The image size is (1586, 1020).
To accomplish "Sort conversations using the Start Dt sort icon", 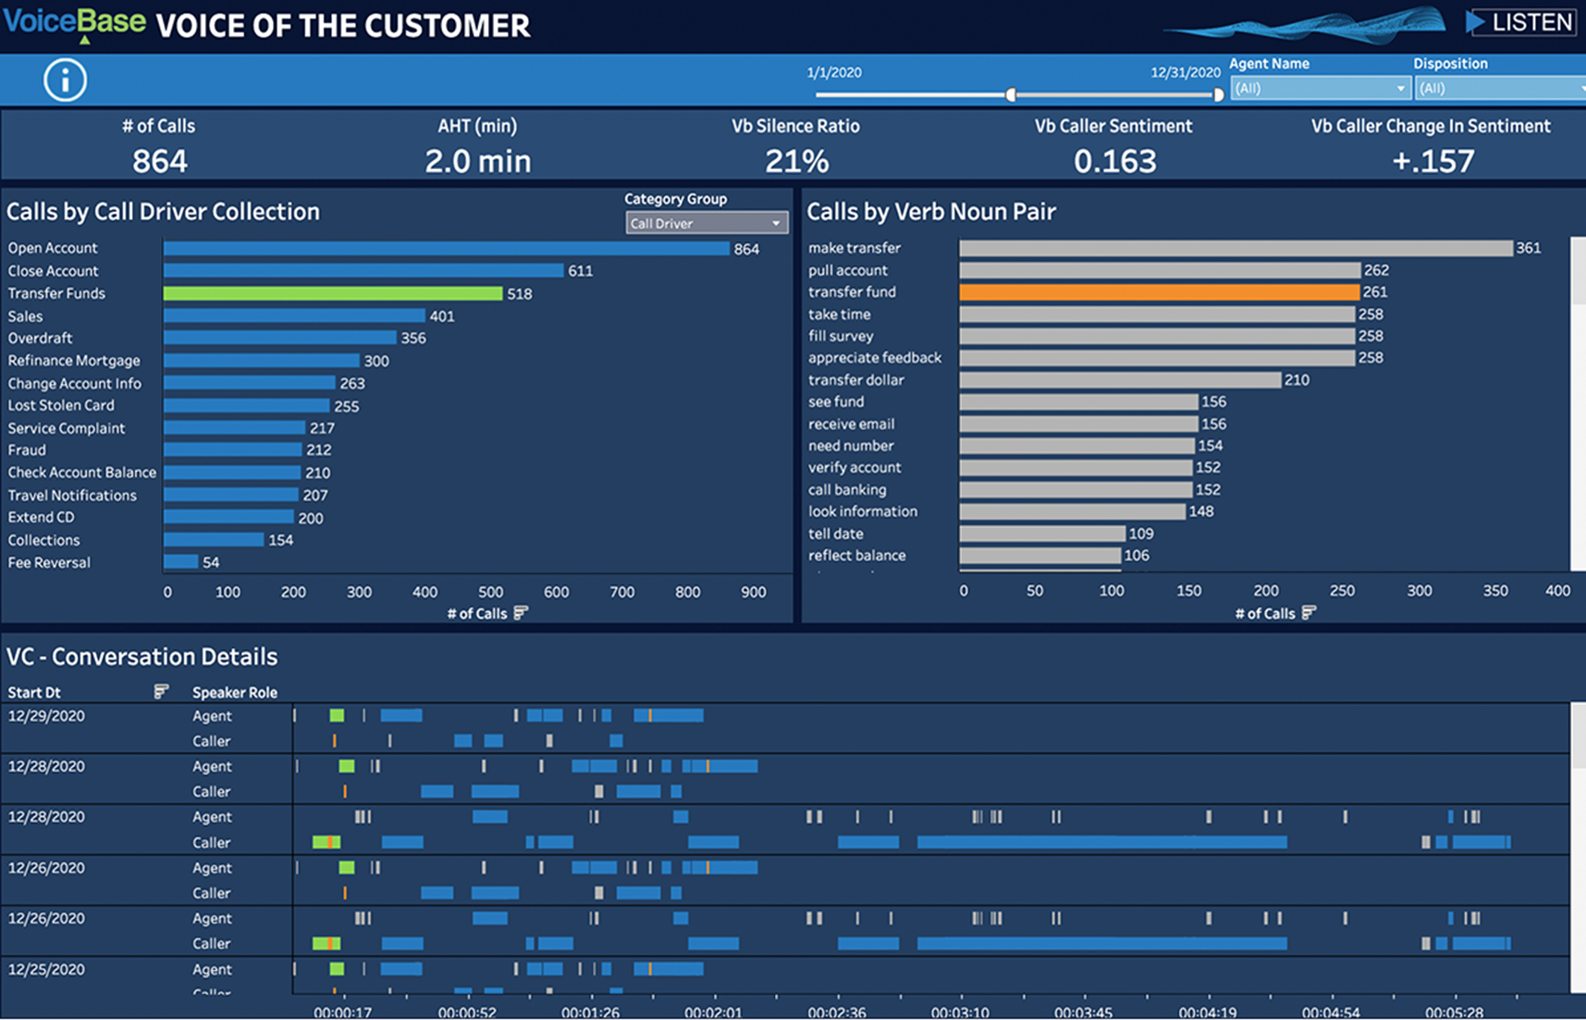I will (161, 692).
